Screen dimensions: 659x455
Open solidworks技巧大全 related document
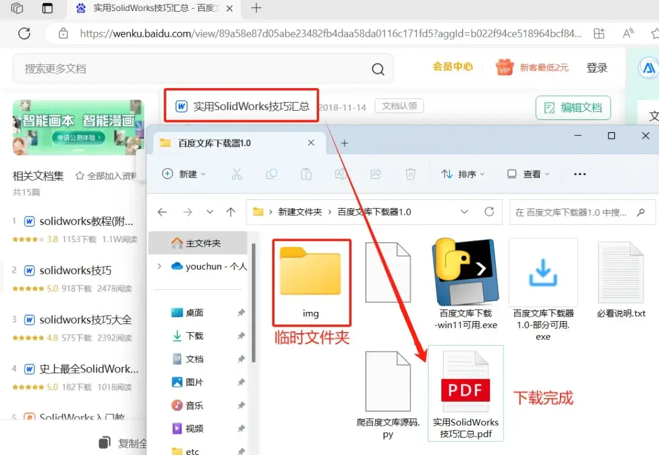(x=86, y=320)
